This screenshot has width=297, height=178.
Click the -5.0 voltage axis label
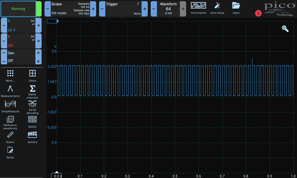click(53, 143)
